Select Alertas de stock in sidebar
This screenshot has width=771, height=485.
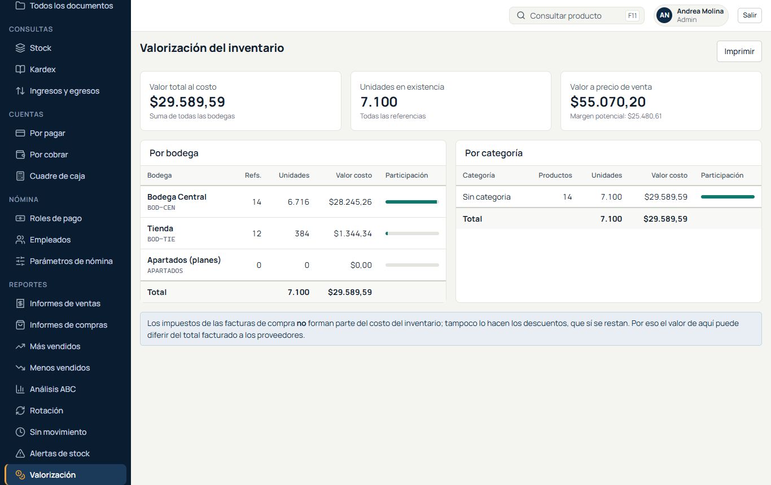(x=65, y=453)
